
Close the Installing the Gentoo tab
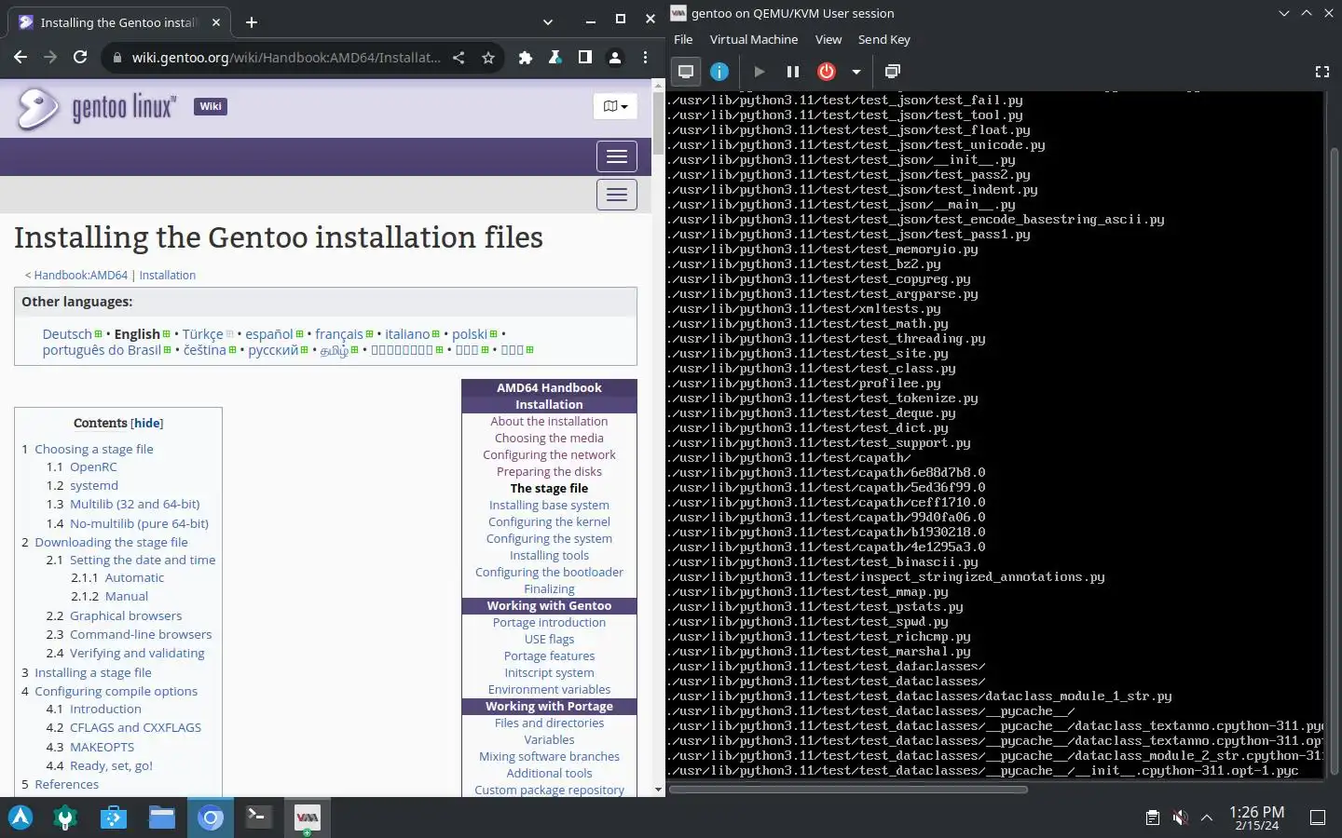[x=216, y=22]
